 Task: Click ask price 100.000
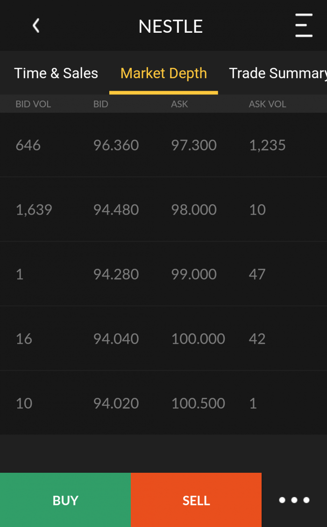coord(198,339)
